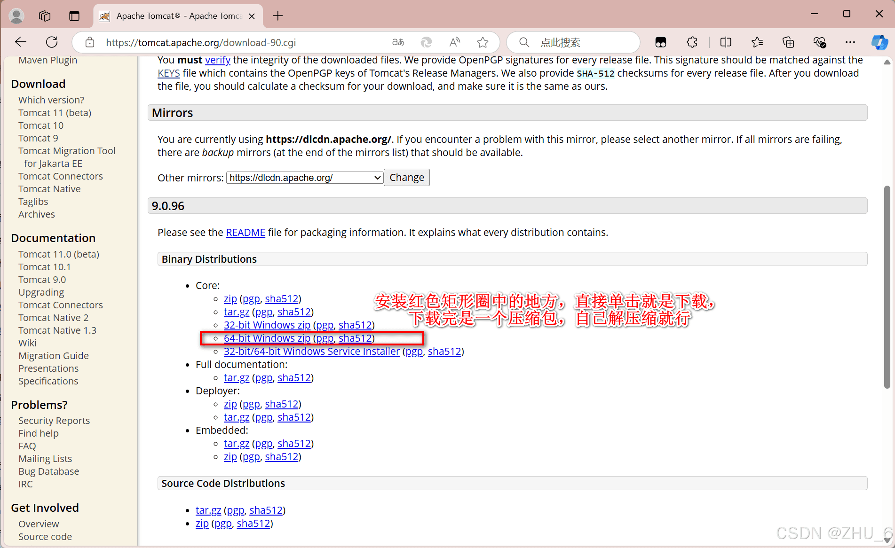Viewport: 895px width, 548px height.
Task: Open the Copilot icon
Action: tap(879, 42)
